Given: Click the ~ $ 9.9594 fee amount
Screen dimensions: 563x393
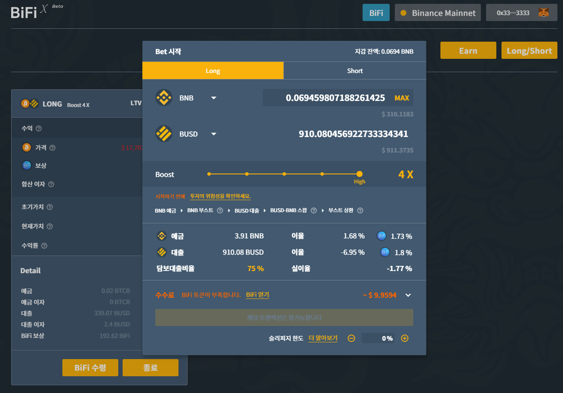Looking at the screenshot, I should 380,295.
